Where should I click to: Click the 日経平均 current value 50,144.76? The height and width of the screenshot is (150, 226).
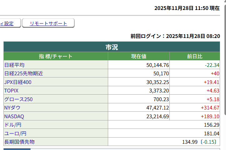click(x=158, y=65)
